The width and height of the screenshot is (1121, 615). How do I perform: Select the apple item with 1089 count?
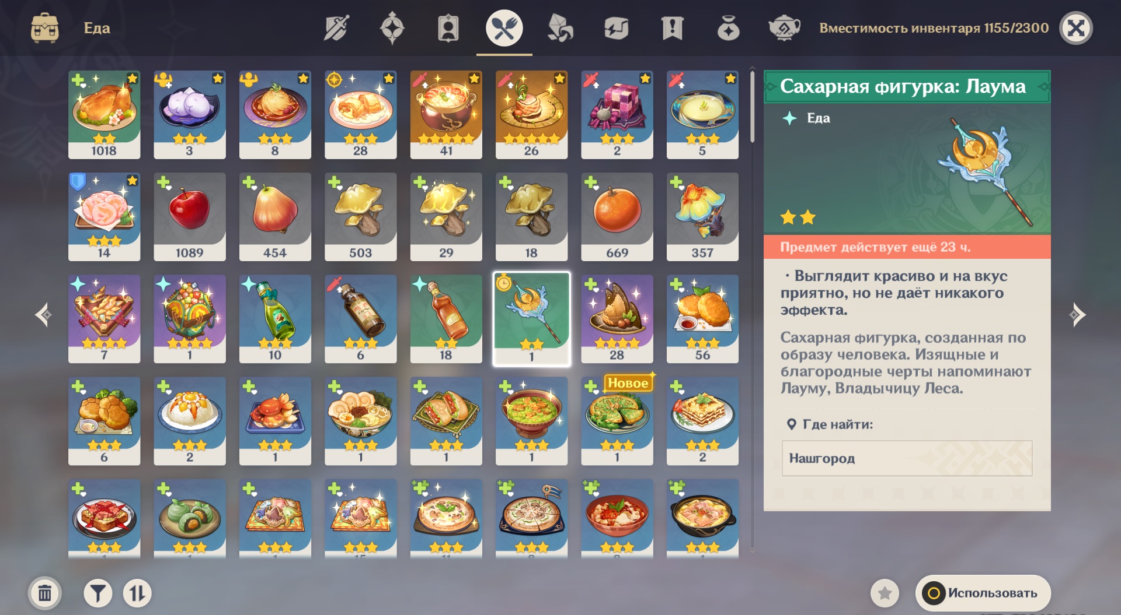click(189, 216)
